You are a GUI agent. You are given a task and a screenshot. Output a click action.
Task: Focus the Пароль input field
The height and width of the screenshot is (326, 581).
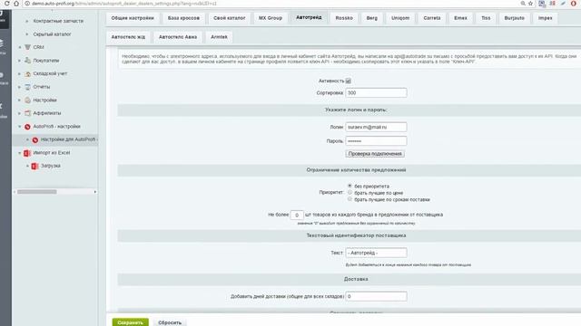pyautogui.click(x=376, y=141)
